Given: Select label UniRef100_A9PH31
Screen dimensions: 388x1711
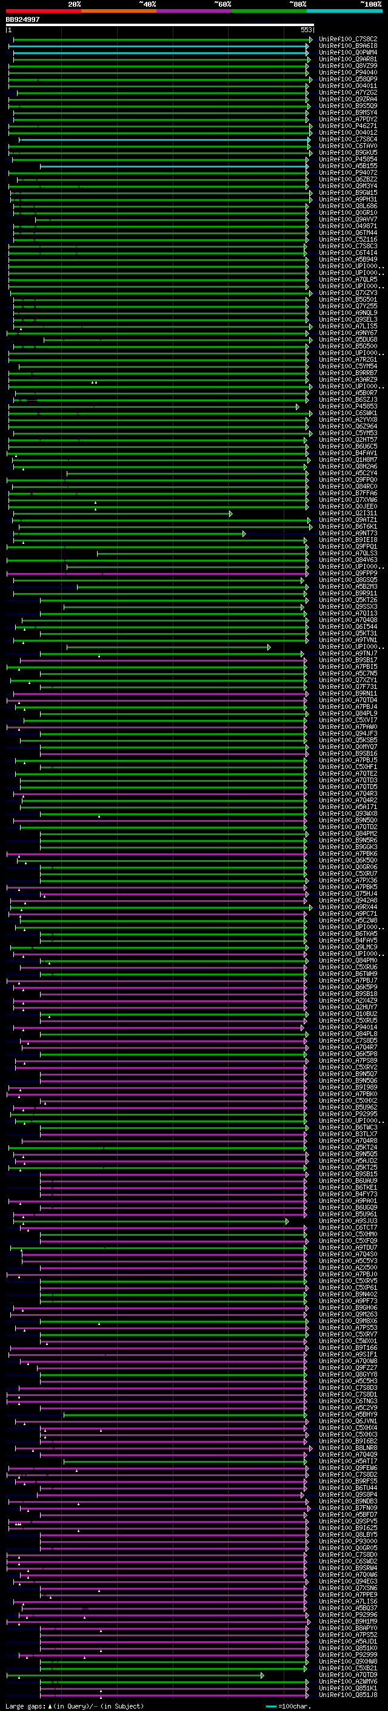Looking at the screenshot, I should [x=348, y=199].
